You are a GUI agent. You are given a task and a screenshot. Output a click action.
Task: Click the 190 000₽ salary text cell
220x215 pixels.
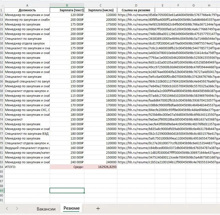point(67,53)
